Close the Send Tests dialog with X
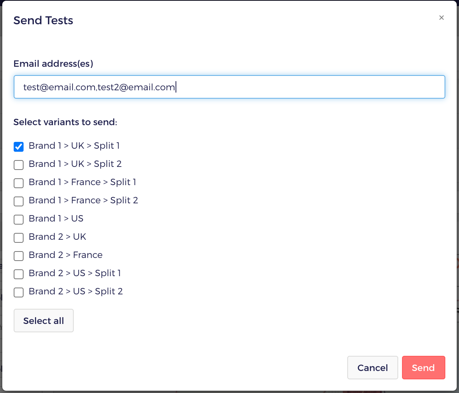 pos(441,17)
